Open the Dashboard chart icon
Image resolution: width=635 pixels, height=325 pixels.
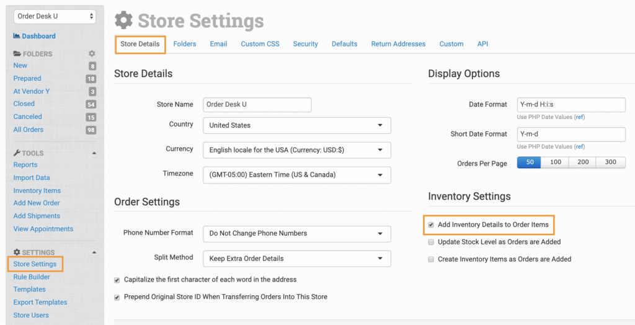click(x=17, y=36)
